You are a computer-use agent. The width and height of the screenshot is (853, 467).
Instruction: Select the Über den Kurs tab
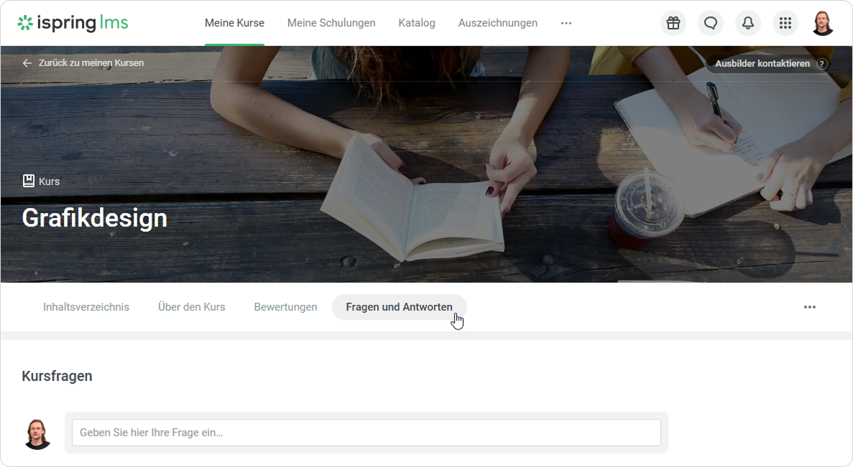(x=191, y=307)
